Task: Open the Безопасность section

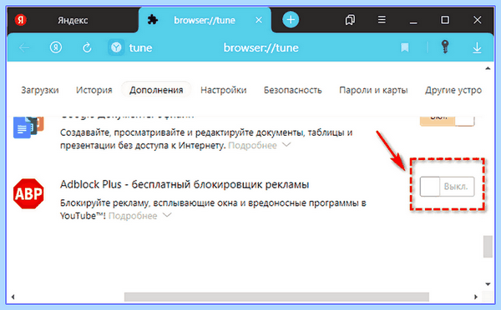Action: coord(293,90)
